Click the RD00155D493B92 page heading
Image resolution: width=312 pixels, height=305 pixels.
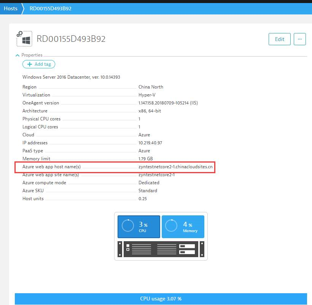click(71, 39)
